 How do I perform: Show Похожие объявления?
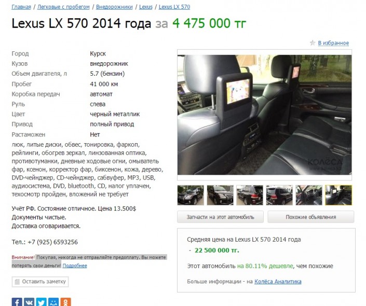pos(311,217)
